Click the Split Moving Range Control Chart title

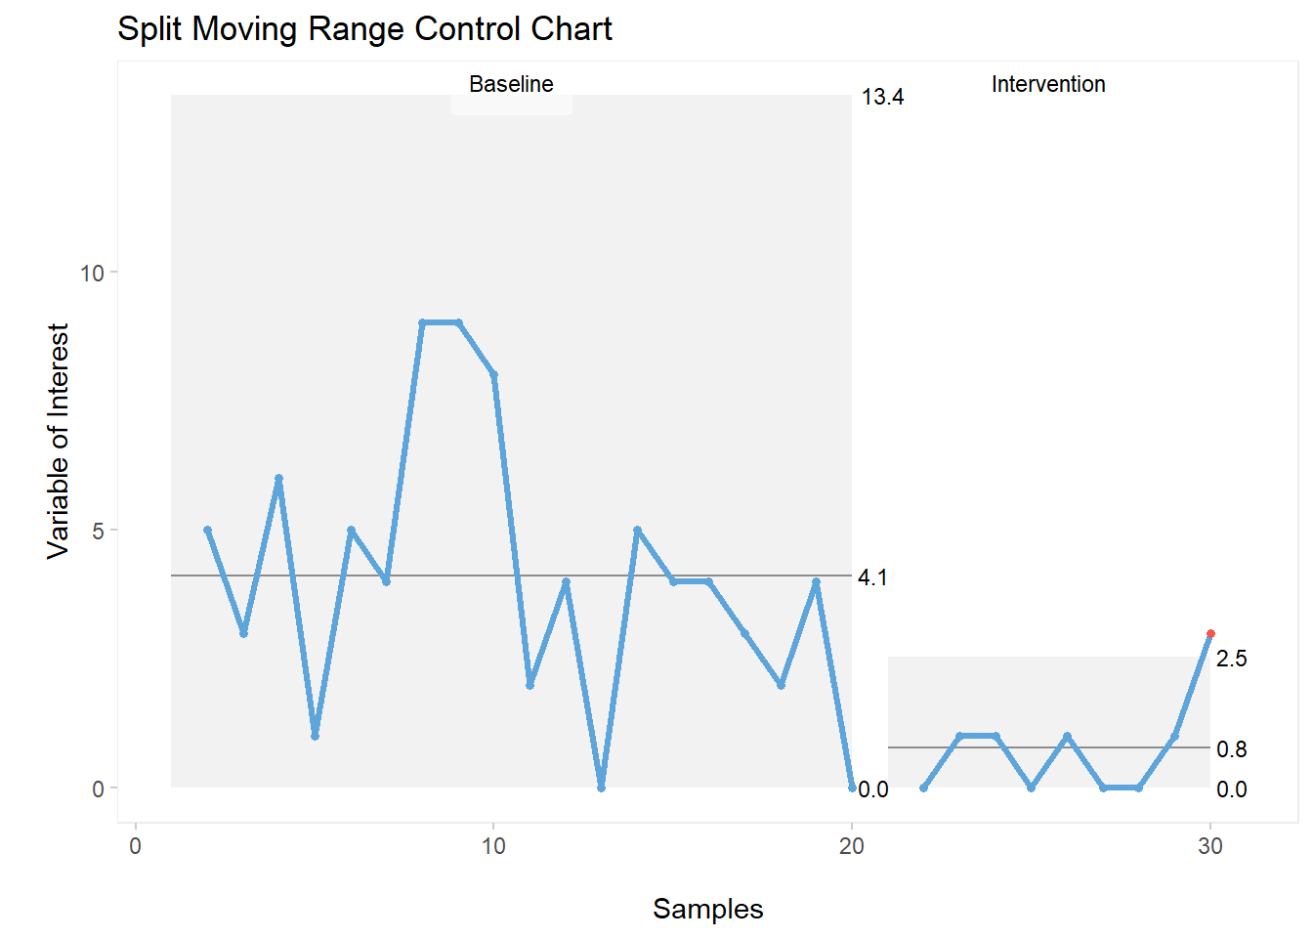click(x=364, y=29)
